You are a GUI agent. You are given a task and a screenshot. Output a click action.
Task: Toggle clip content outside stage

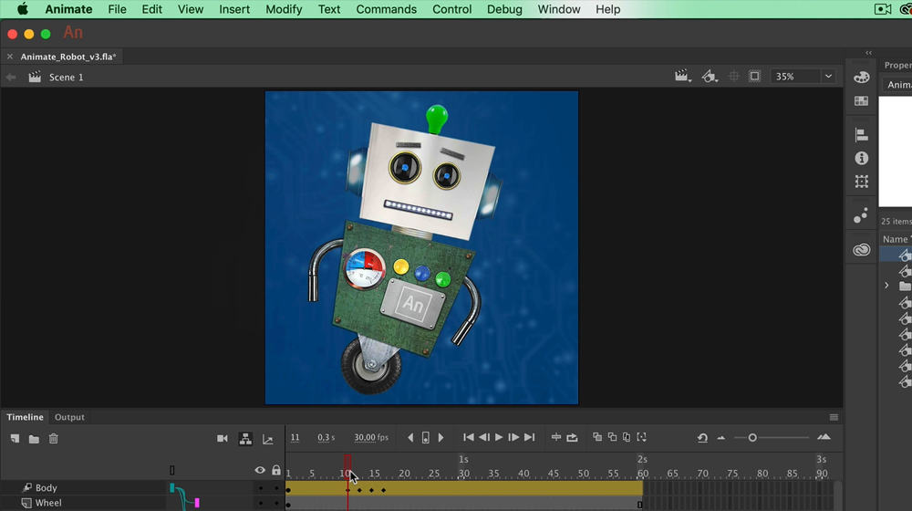754,77
